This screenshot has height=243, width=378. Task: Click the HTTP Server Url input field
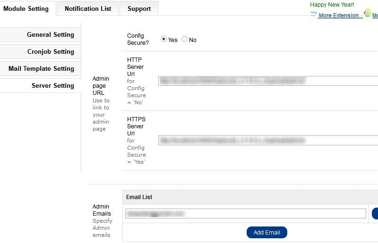[267, 81]
